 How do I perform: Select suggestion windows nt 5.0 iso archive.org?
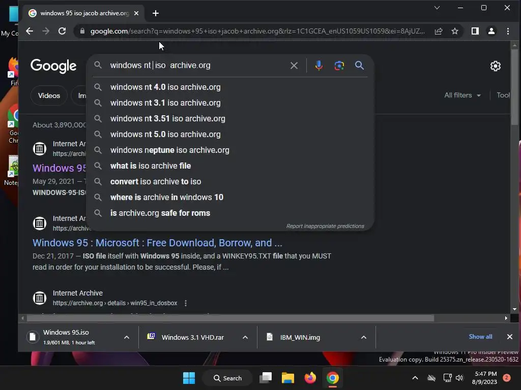click(230, 134)
